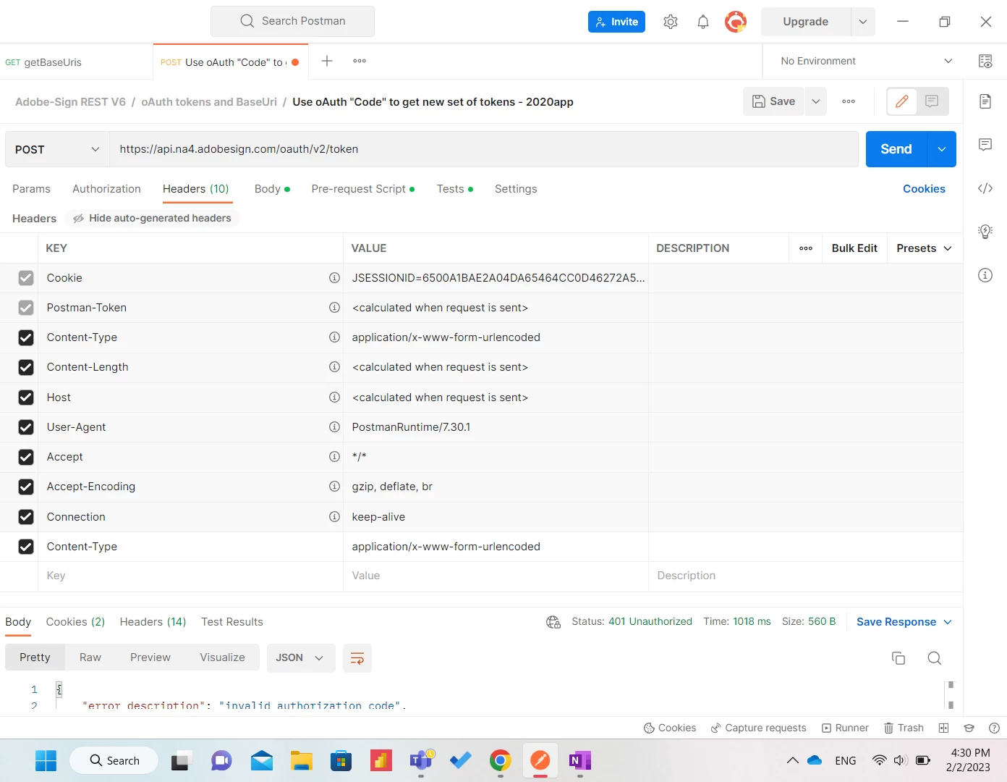Screen dimensions: 1007x782
Task: Open the JSON format dropdown
Action: 301,658
